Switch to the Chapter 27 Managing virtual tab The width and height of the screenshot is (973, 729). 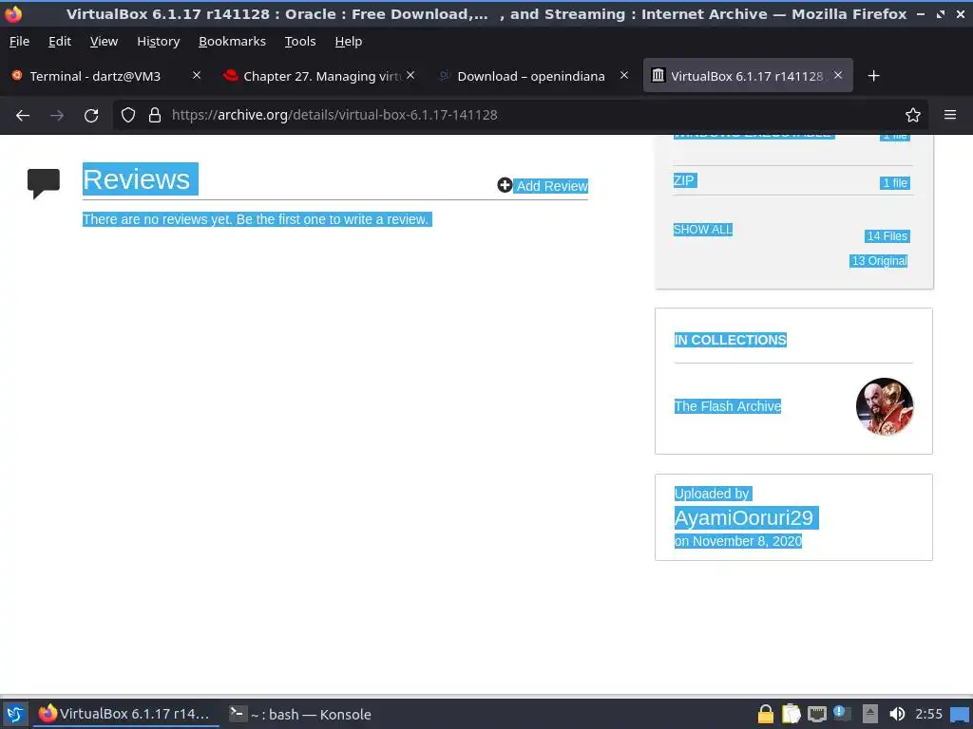tap(321, 76)
